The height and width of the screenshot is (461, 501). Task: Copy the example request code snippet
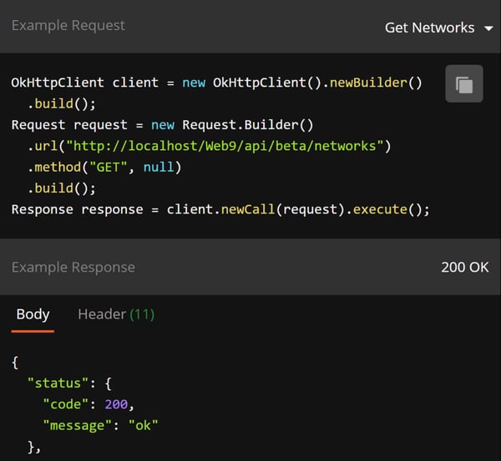click(464, 84)
